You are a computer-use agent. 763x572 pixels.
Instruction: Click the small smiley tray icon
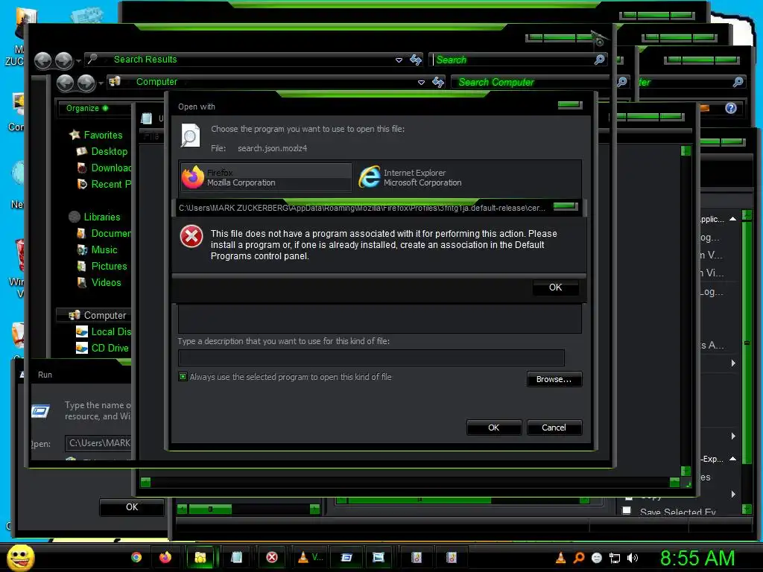tap(597, 559)
